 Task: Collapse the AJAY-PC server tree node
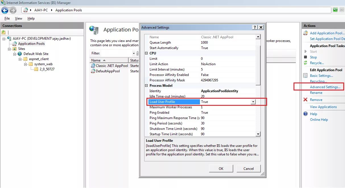point(4,39)
